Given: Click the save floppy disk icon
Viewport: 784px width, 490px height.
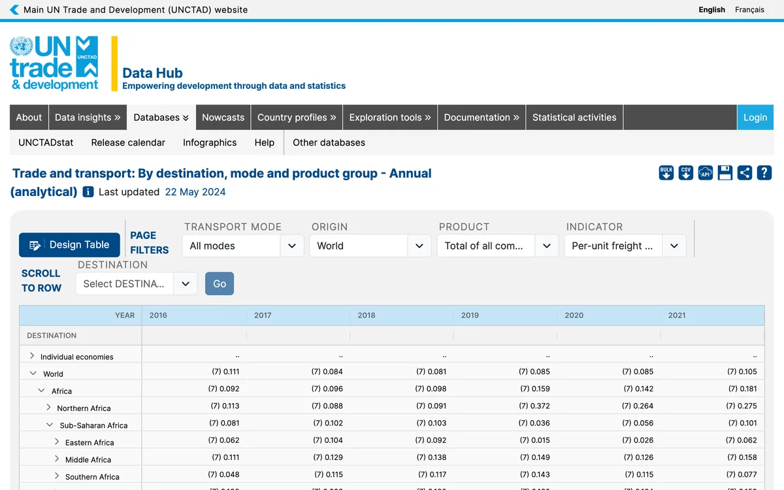Looking at the screenshot, I should [725, 172].
